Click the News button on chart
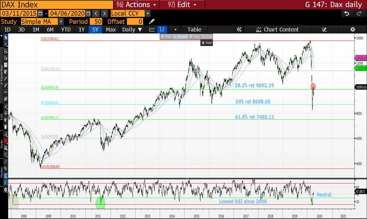The image size is (367, 219). (194, 36)
